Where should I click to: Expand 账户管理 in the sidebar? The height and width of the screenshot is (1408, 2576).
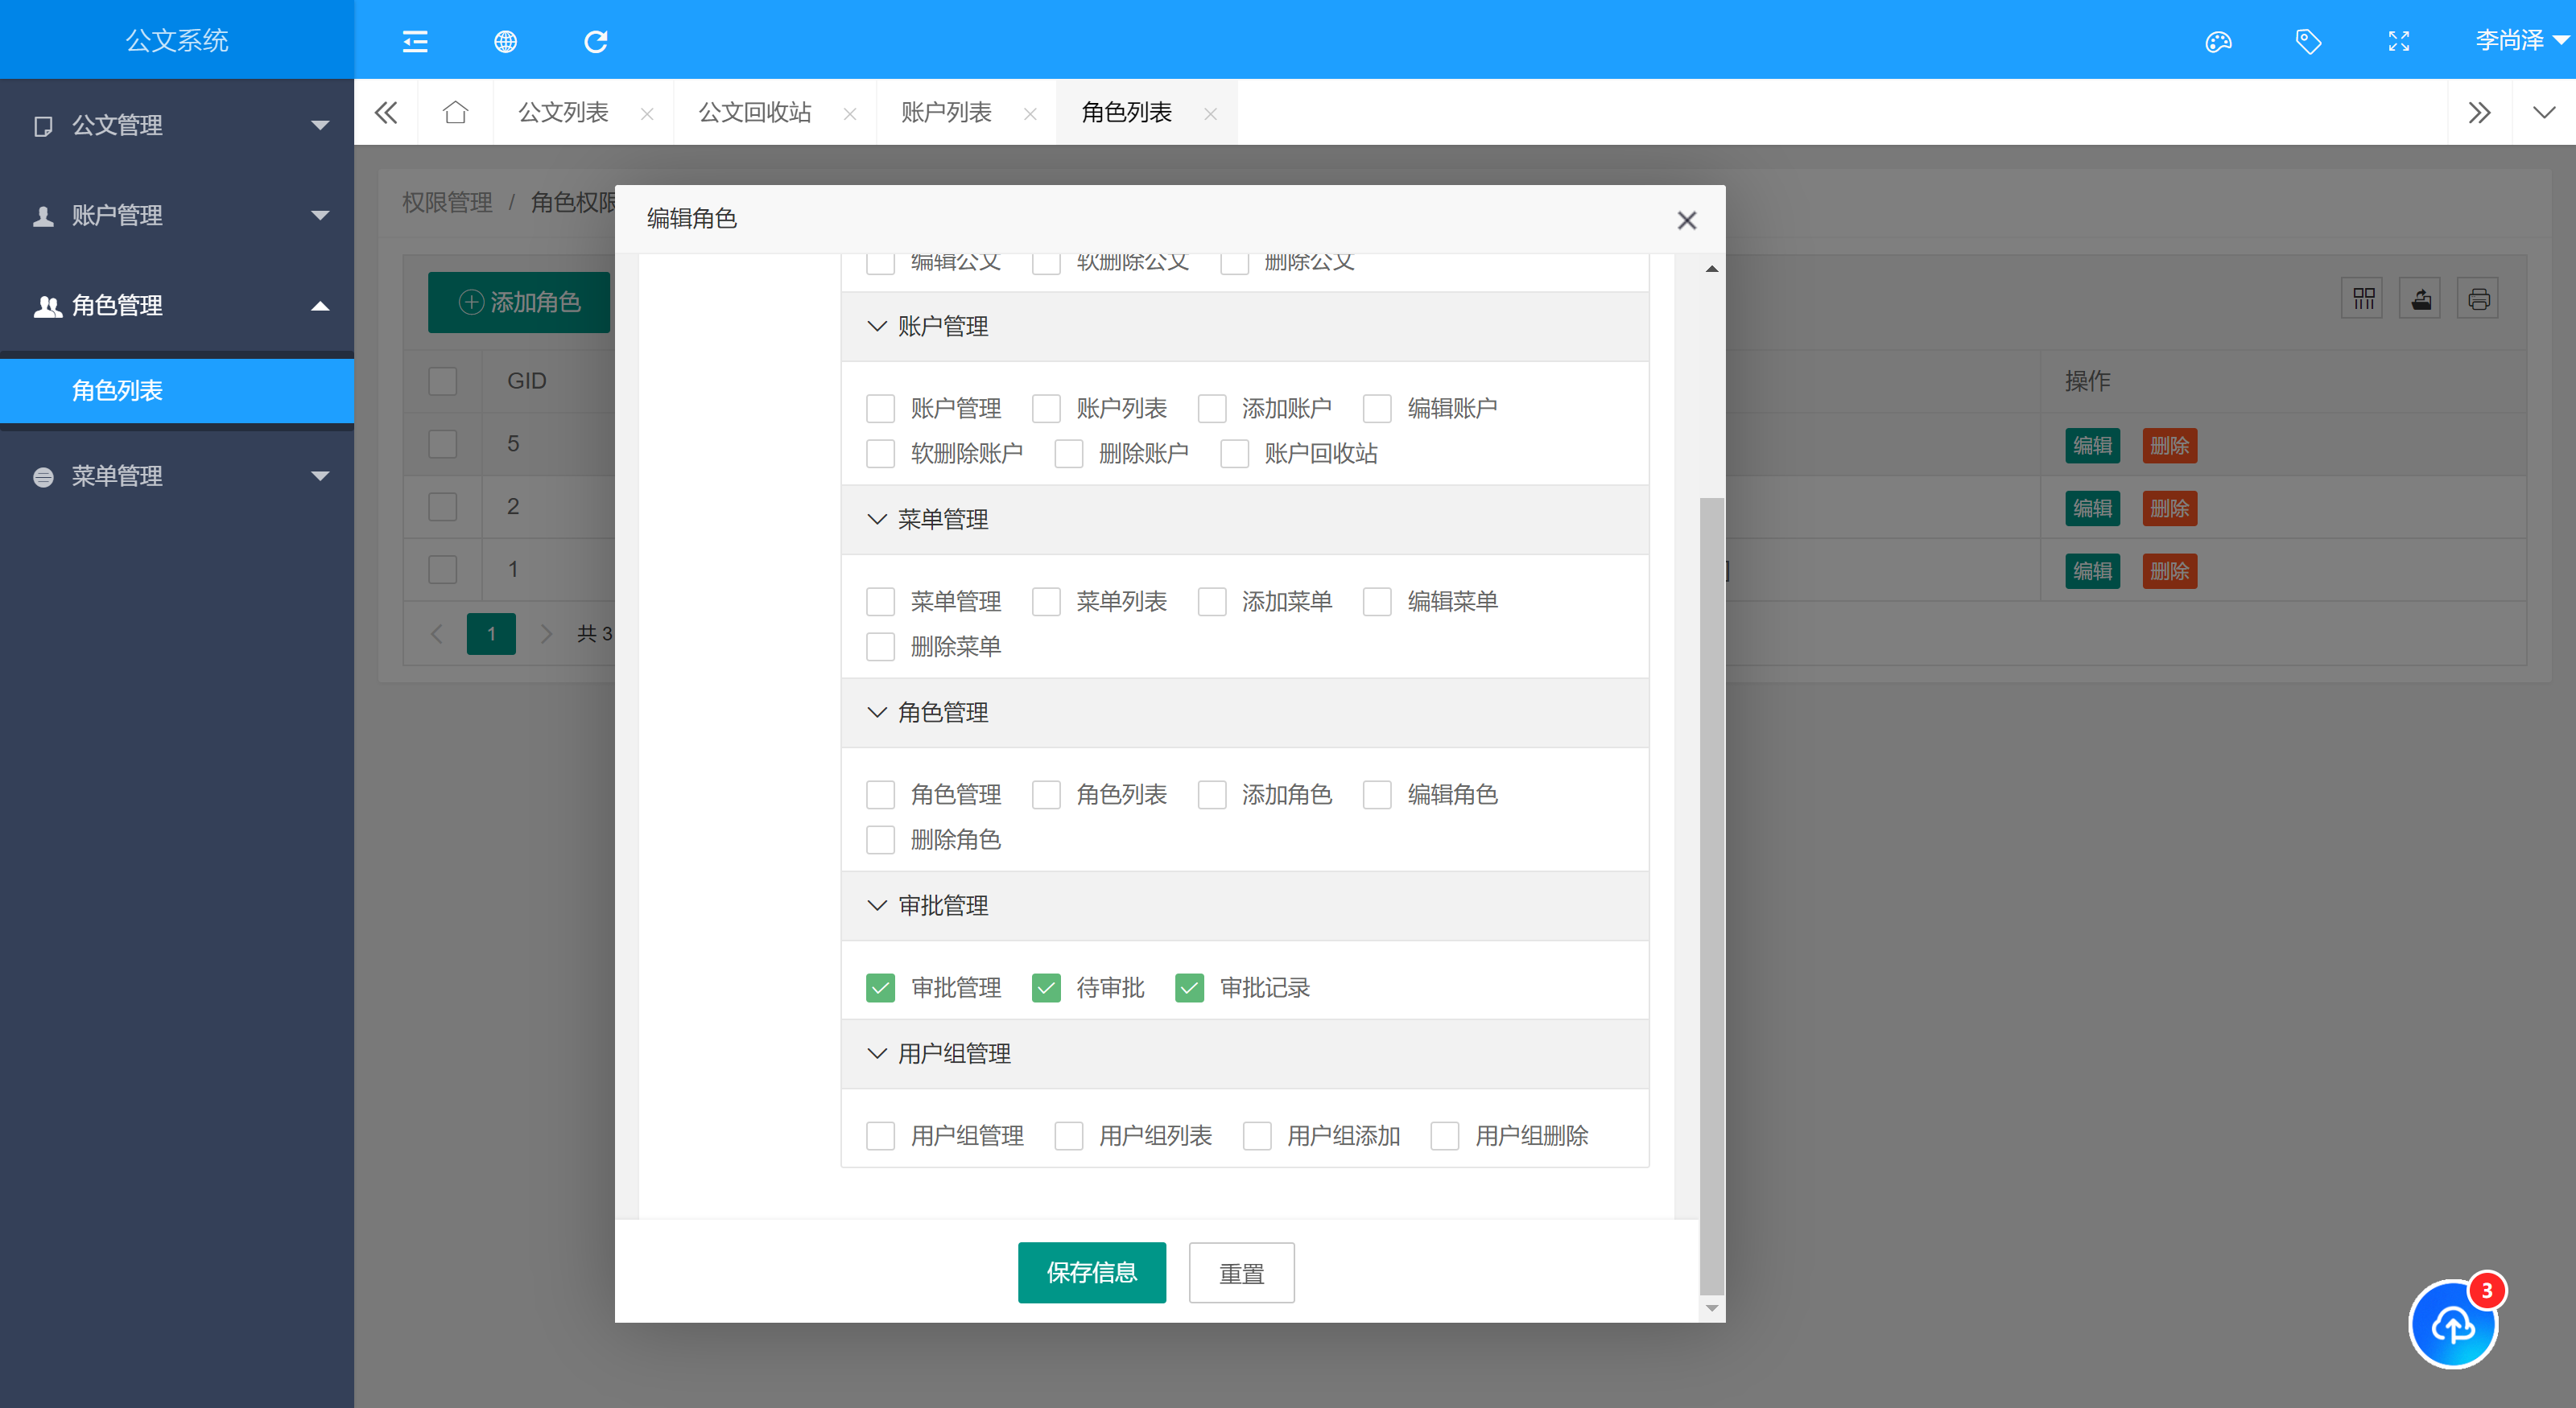177,215
